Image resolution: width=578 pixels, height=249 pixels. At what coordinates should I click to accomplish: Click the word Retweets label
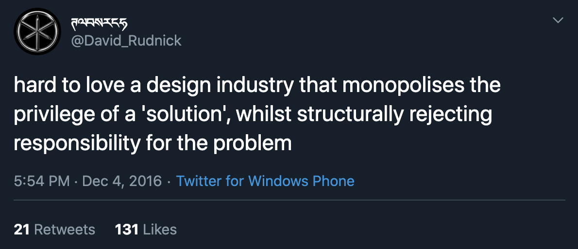[x=64, y=229]
